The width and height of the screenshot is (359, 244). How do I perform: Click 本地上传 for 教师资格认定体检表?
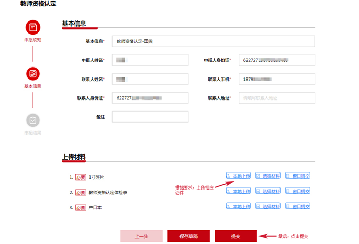(x=238, y=191)
